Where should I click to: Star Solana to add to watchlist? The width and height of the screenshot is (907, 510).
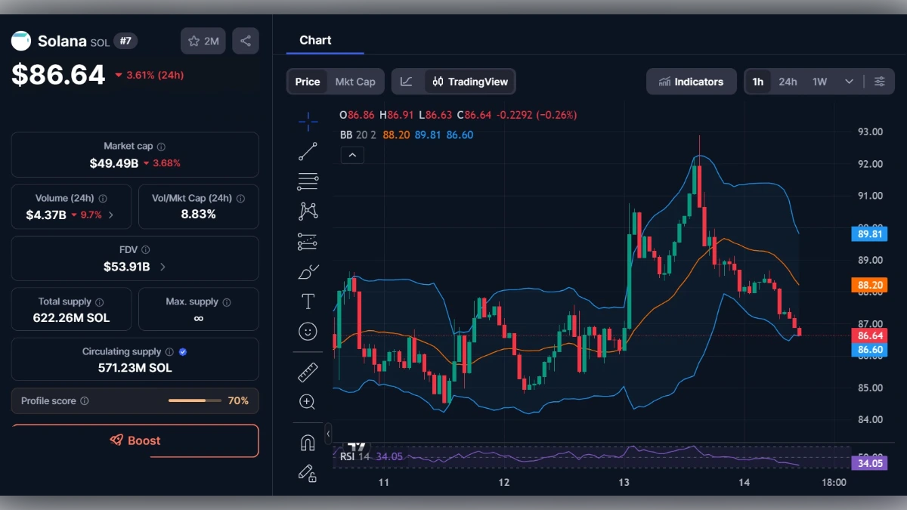click(x=203, y=41)
